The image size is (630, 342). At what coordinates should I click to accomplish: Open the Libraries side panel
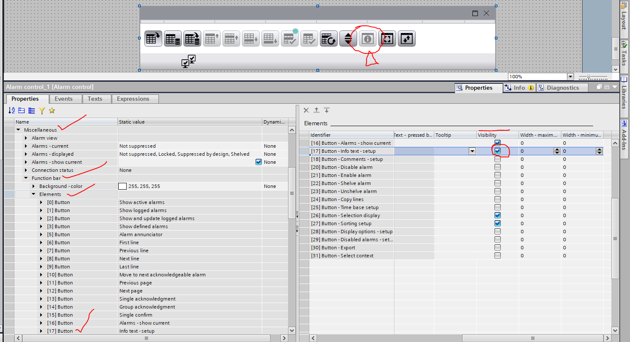(624, 93)
